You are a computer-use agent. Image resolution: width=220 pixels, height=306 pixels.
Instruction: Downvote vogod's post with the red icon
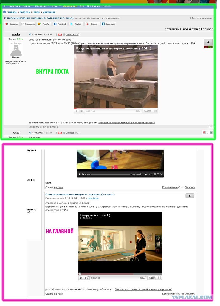(204, 132)
